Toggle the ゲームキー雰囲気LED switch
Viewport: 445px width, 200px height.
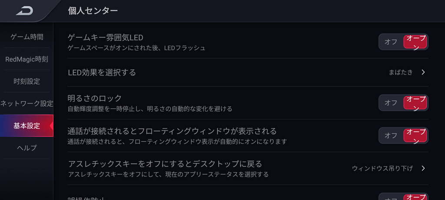tap(403, 42)
